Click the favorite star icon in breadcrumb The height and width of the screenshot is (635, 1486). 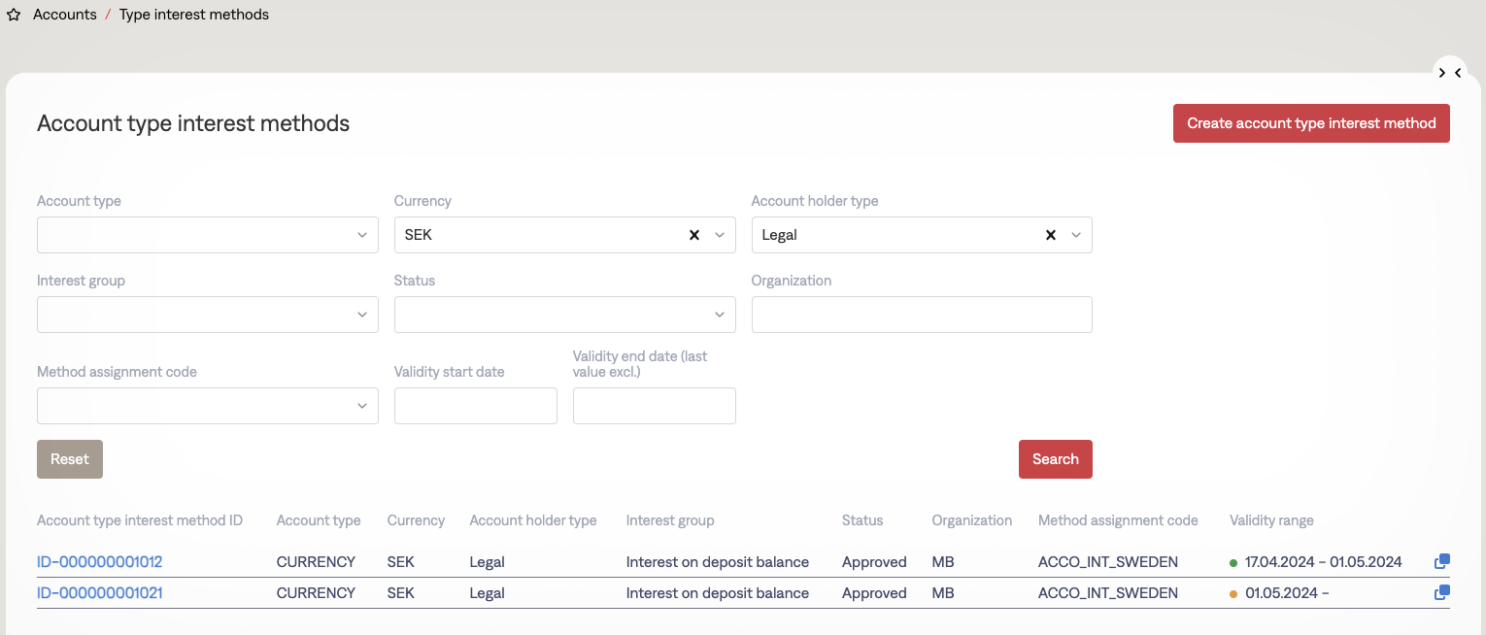(x=14, y=16)
